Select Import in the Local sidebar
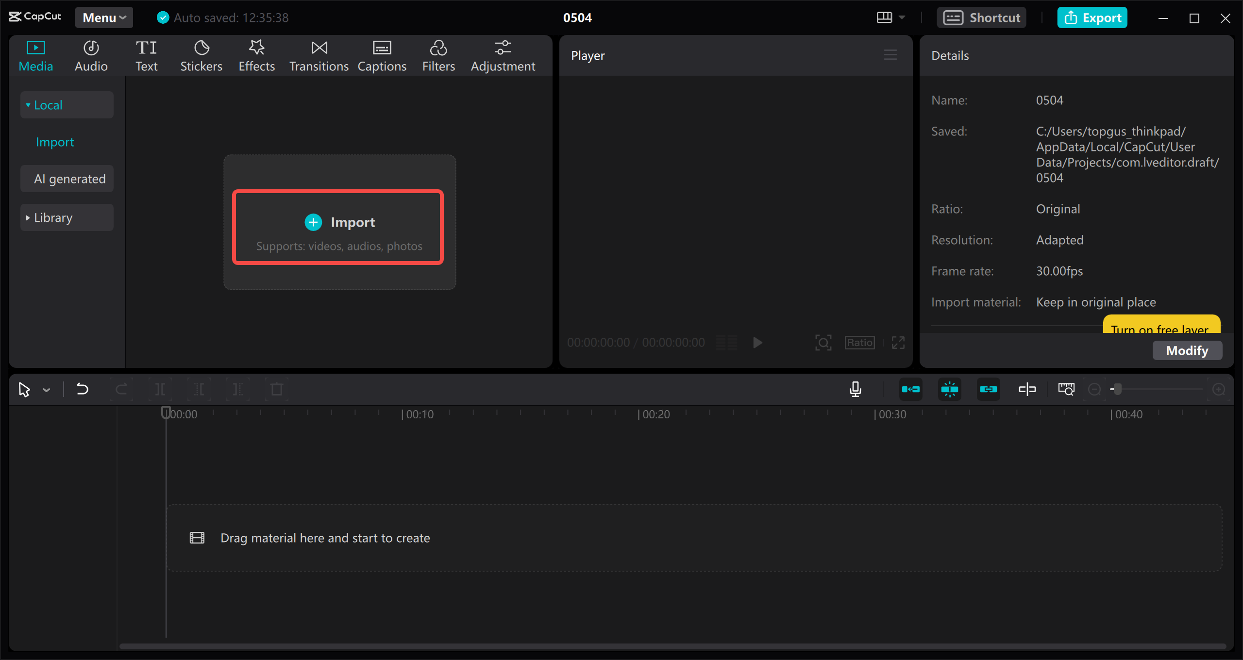Image resolution: width=1243 pixels, height=660 pixels. point(54,142)
